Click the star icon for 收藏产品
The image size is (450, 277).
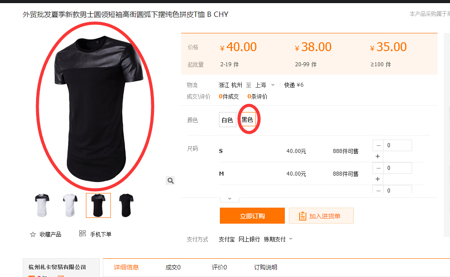tap(33, 235)
